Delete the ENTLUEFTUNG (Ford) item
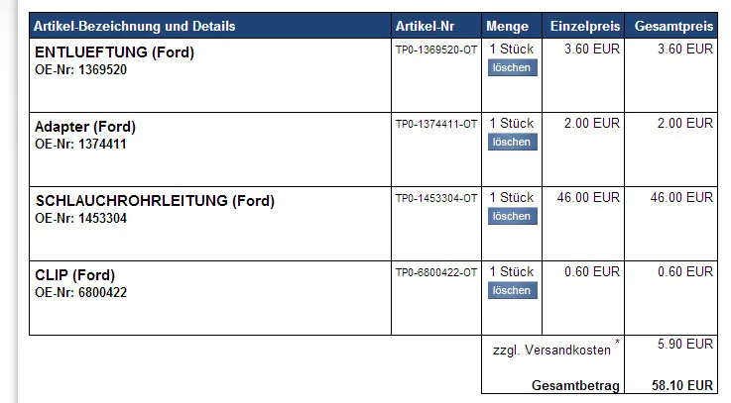731x403 pixels. click(512, 68)
